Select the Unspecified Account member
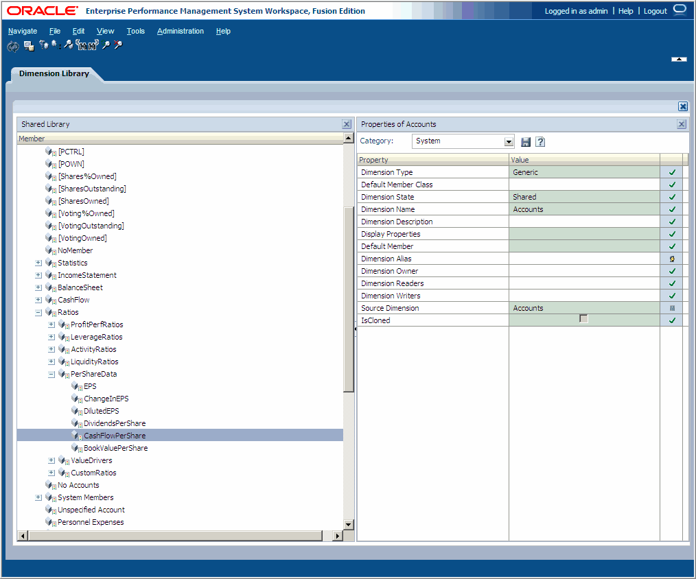This screenshot has height=579, width=696. coord(91,510)
